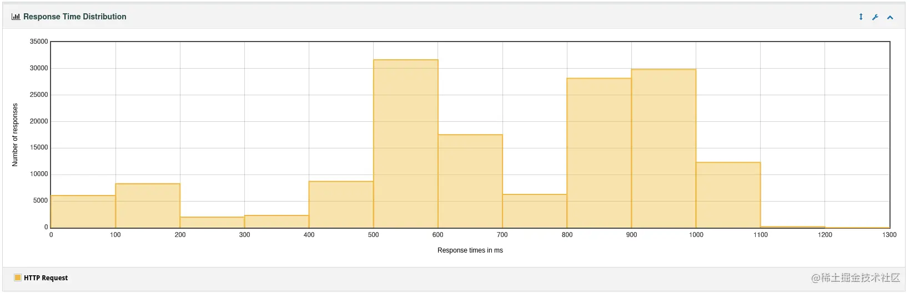910x293 pixels.
Task: Click the bar chart icon in the panel header
Action: coord(16,17)
